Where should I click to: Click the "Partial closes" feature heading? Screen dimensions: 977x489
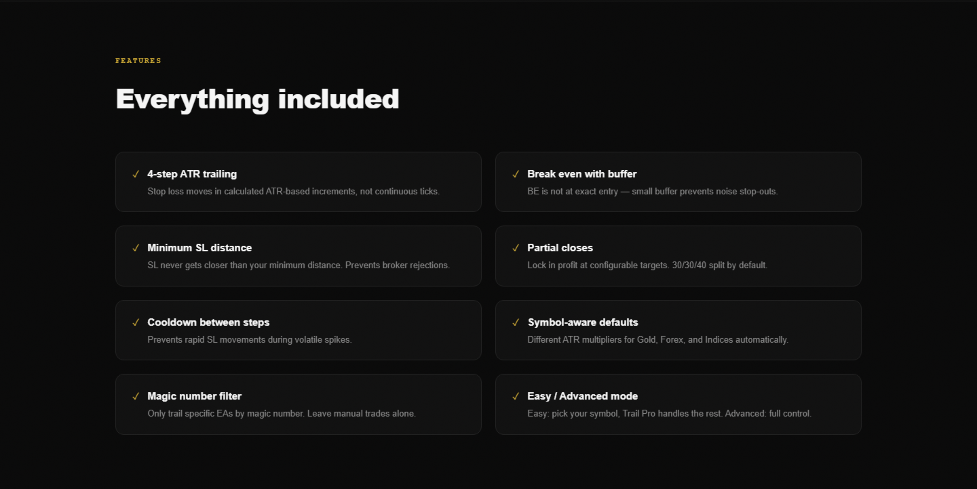tap(560, 248)
